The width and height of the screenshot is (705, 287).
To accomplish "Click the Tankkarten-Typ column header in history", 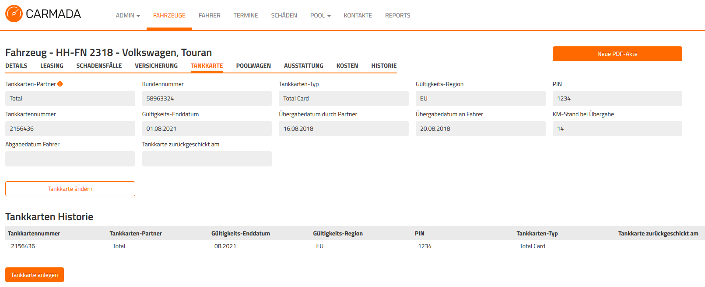I will (537, 233).
